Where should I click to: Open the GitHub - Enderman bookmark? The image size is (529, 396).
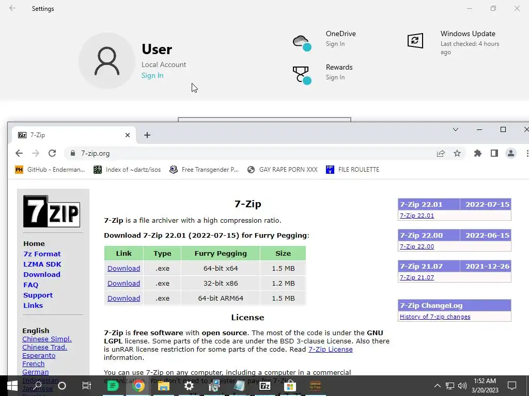50,170
